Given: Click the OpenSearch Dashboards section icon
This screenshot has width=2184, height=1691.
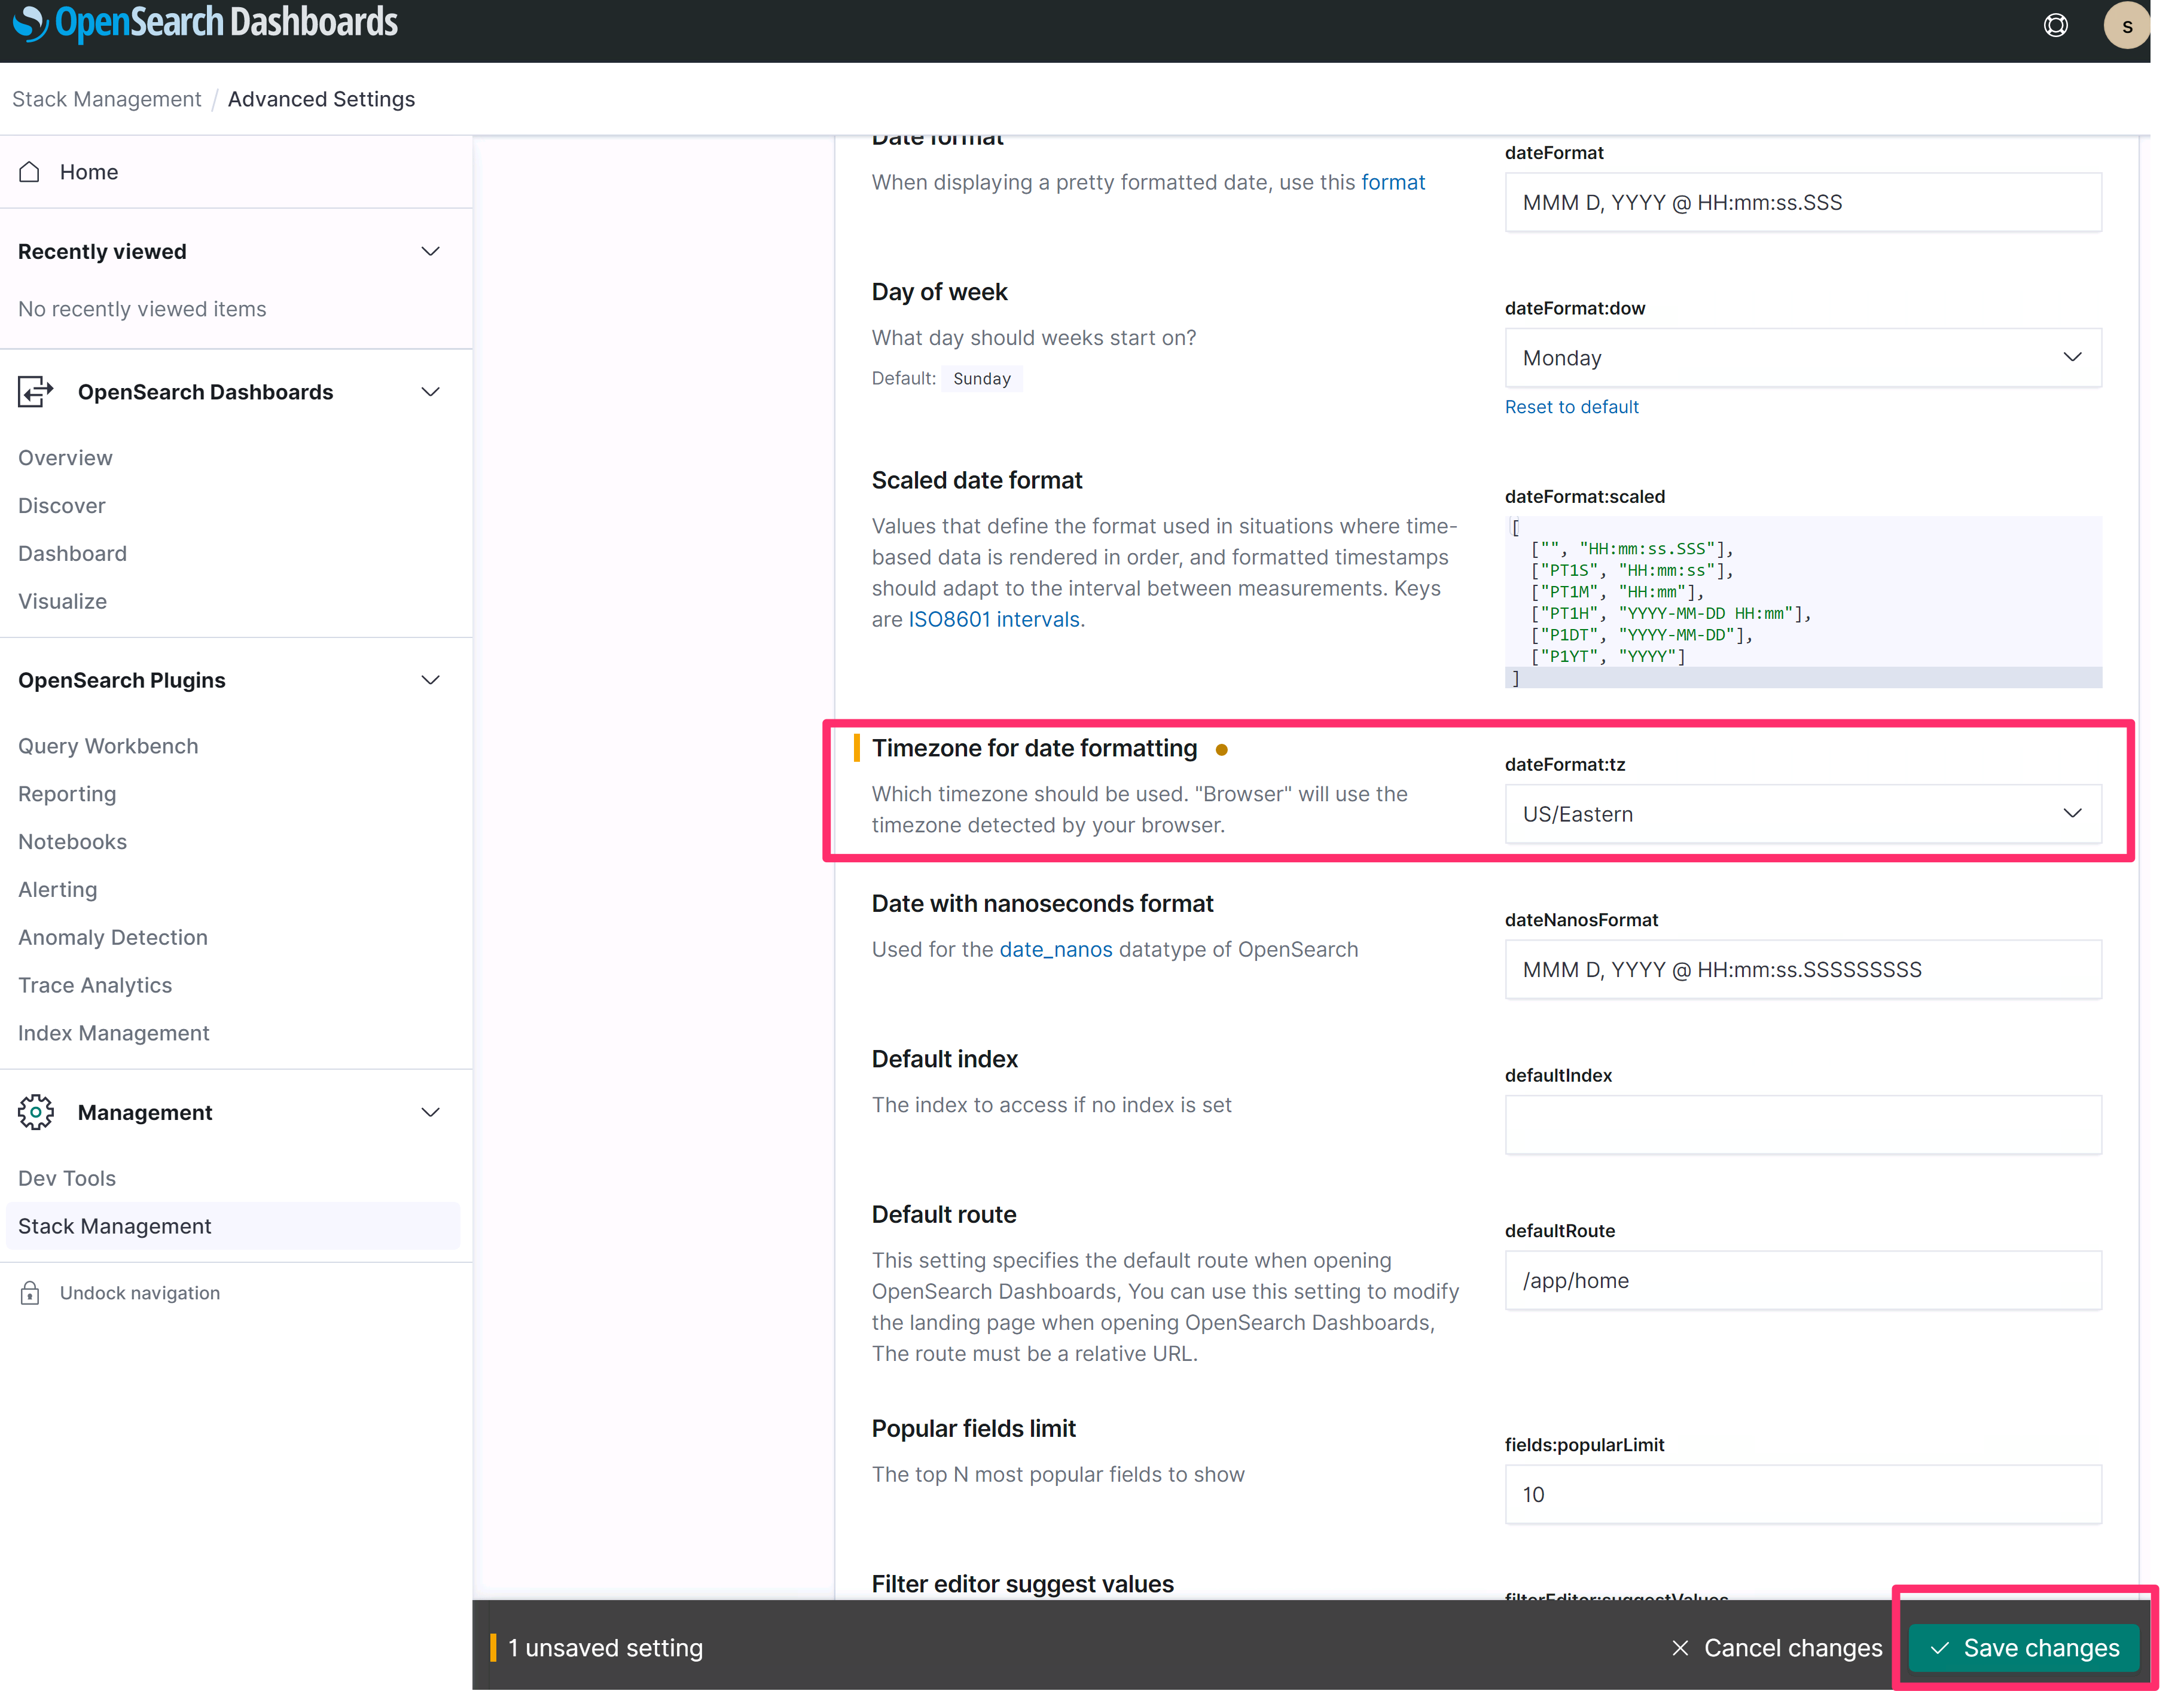Looking at the screenshot, I should coord(36,392).
